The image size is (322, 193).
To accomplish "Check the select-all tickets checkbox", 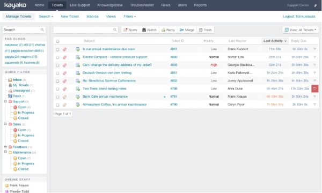I will (x=57, y=41).
